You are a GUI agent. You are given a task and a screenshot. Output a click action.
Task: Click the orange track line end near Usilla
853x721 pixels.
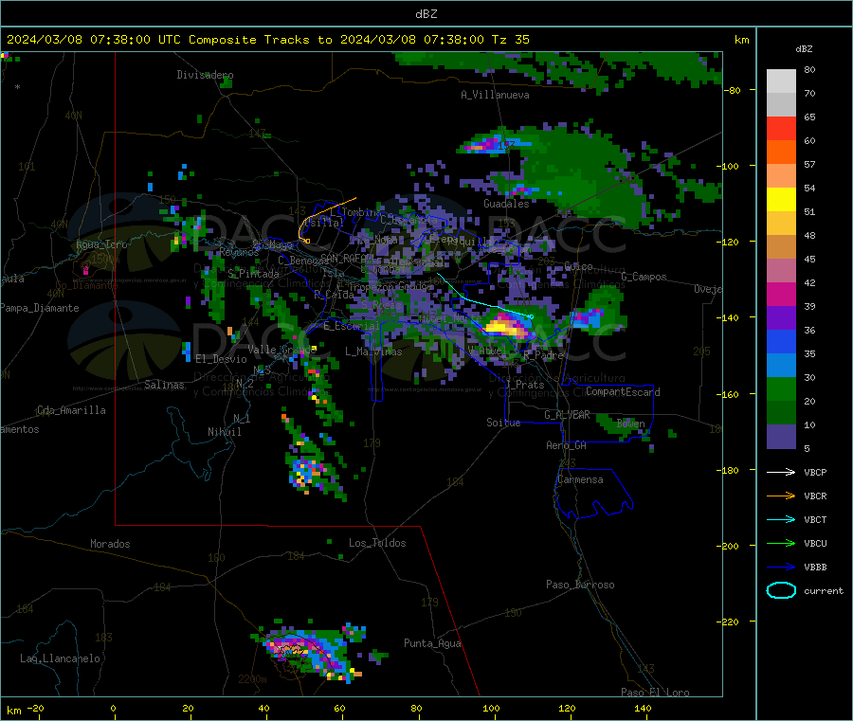tap(307, 241)
